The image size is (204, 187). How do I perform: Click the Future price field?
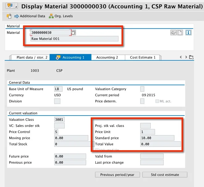point(70,156)
